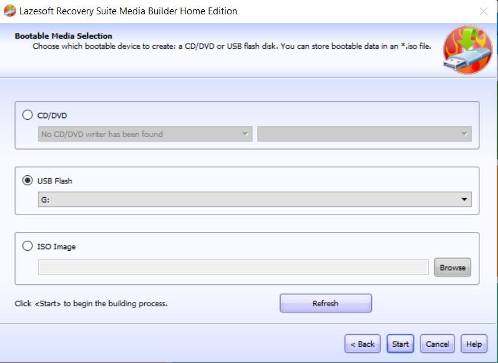
Task: Click the flaming USB drive logo
Action: (x=467, y=50)
